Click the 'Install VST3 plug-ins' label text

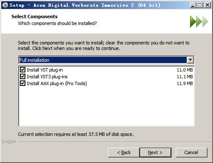(x=47, y=77)
